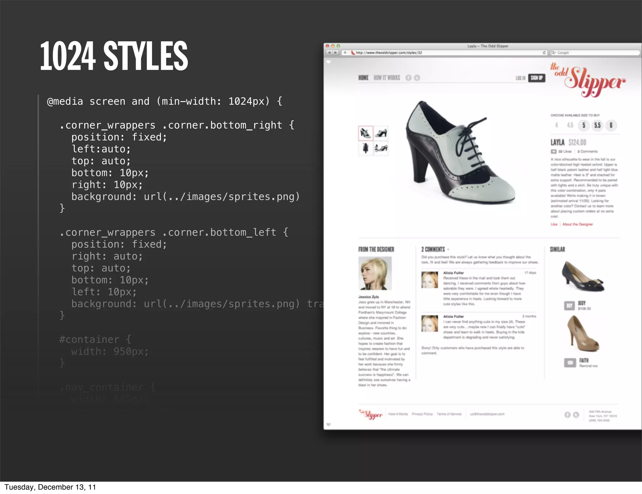Screen dimensions: 642x494
Task: Click the add bookmark plus icon
Action: (345, 53)
